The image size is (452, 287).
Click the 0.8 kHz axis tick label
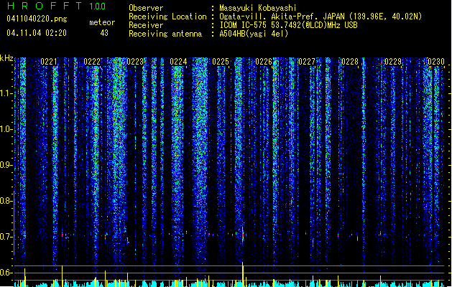pyautogui.click(x=6, y=201)
